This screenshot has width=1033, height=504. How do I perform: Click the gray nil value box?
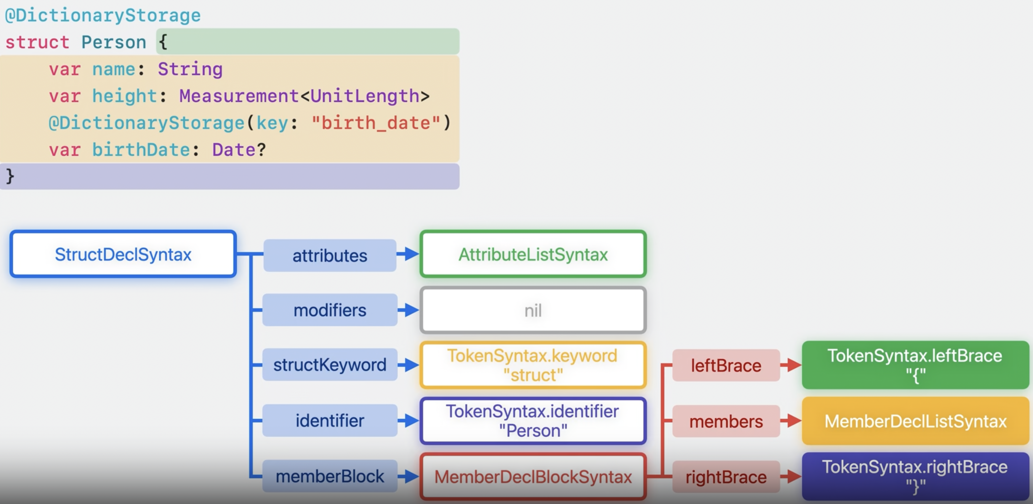(533, 310)
